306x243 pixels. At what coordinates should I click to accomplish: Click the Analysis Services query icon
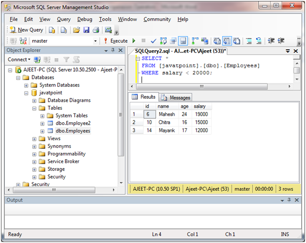tap(64, 30)
